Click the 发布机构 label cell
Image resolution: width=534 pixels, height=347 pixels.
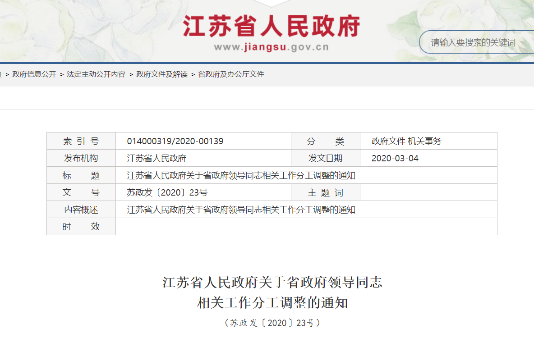click(81, 159)
